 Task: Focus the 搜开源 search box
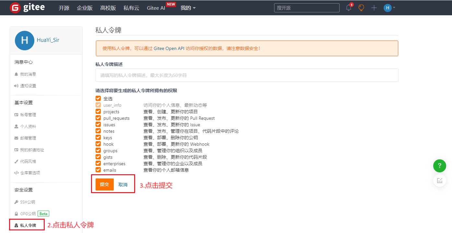[307, 8]
